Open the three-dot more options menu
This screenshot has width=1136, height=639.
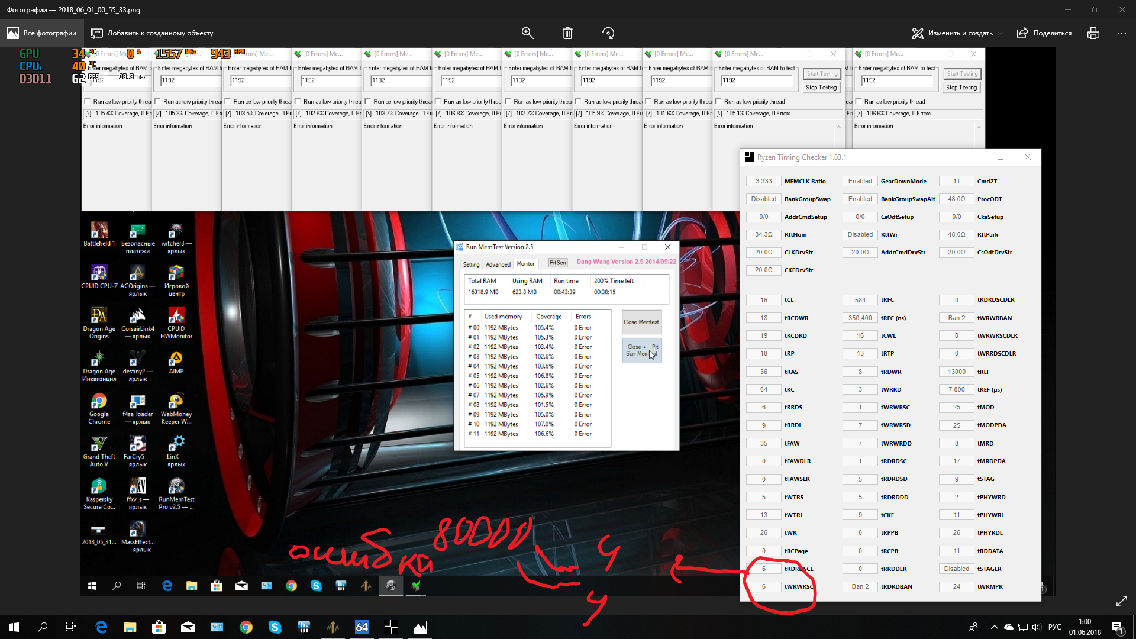(x=1121, y=33)
